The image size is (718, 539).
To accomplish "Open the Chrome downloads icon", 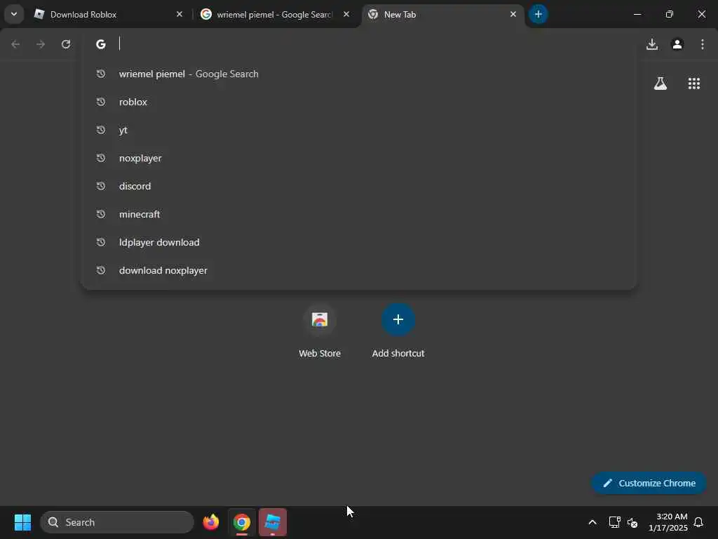I will (x=652, y=44).
